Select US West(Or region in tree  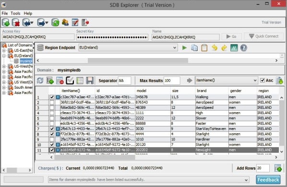(x=24, y=82)
